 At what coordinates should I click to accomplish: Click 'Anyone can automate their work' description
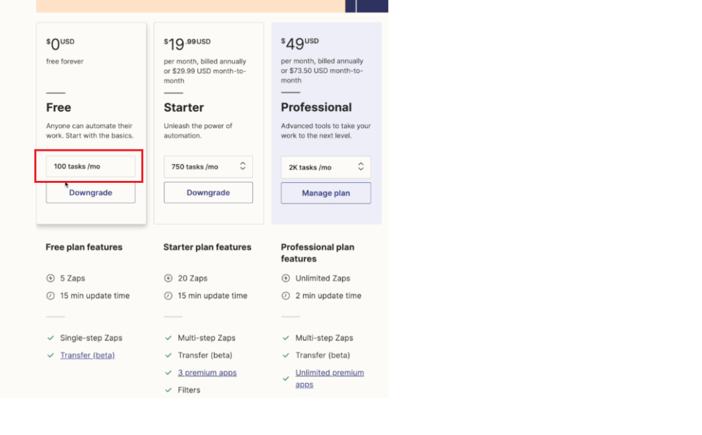[90, 131]
